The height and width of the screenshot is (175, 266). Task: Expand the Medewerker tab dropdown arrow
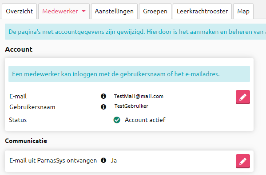(83, 11)
